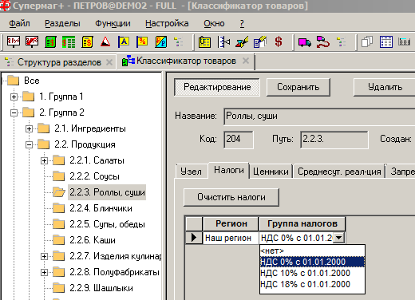Click the red triangle toolbar icon
Image resolution: width=415 pixels, height=300 pixels.
pyautogui.click(x=105, y=42)
